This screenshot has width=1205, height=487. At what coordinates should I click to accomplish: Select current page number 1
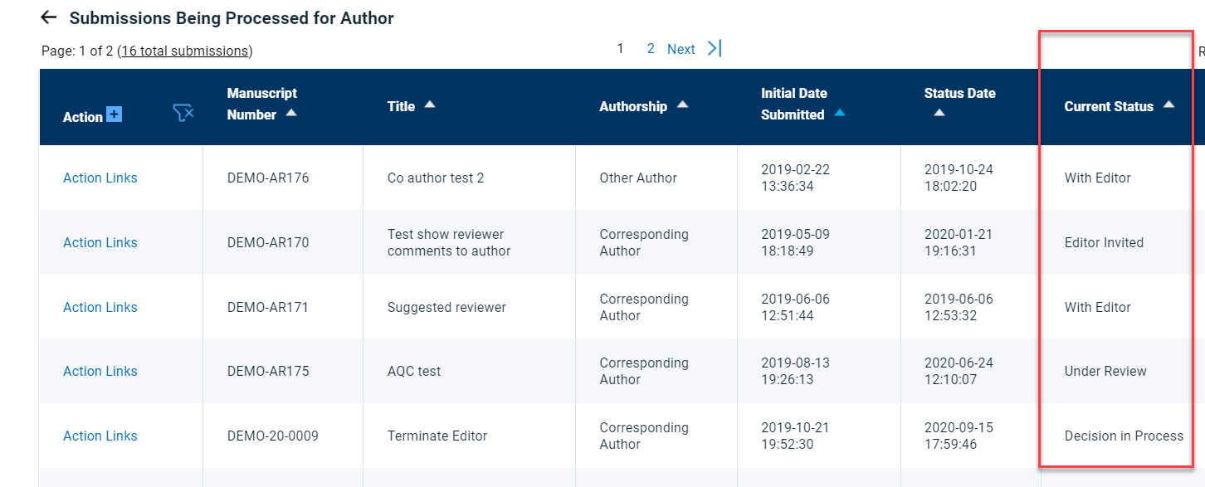click(620, 49)
